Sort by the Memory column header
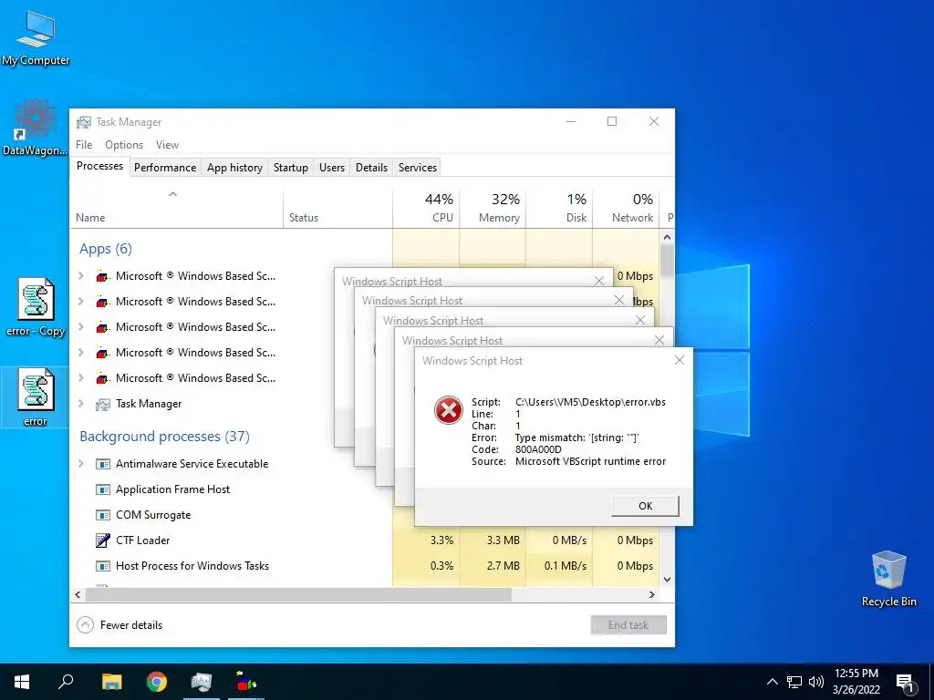 click(x=493, y=209)
